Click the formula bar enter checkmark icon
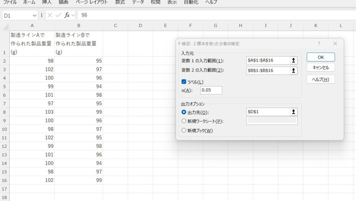356x201 pixels. tap(58, 15)
